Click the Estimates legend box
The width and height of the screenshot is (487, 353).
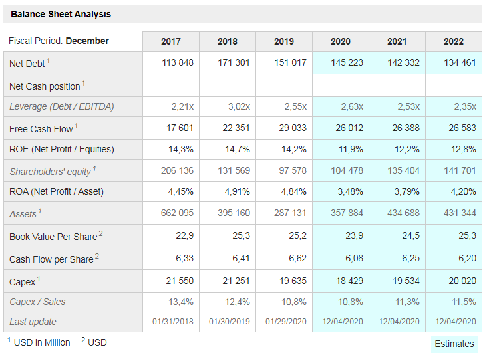click(x=454, y=344)
